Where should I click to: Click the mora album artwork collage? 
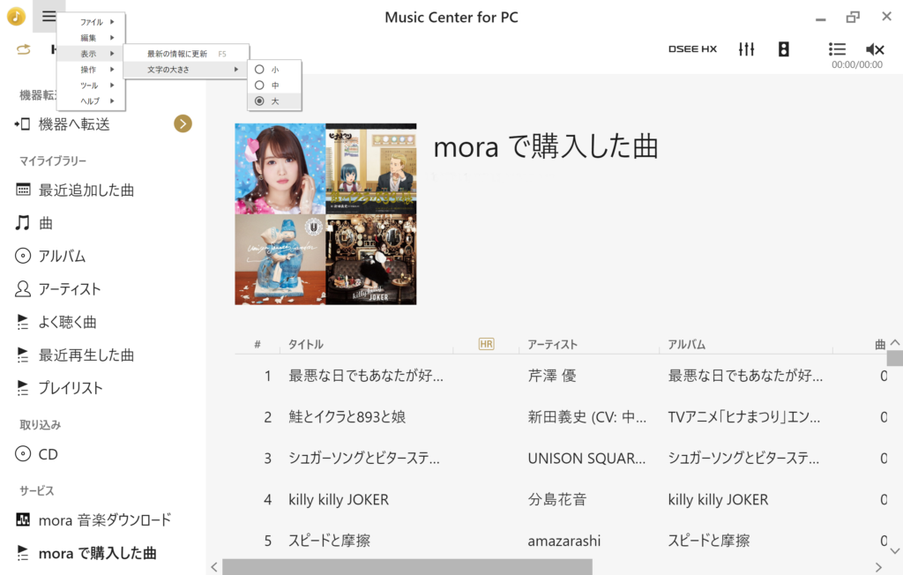point(325,213)
